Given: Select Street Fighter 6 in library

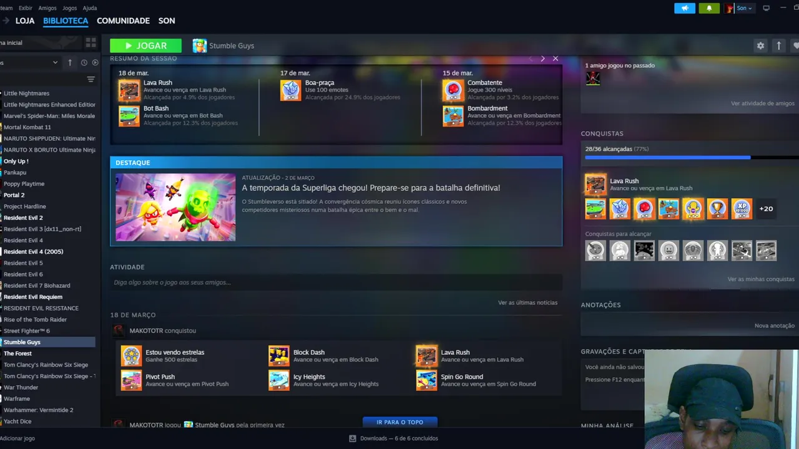Looking at the screenshot, I should point(27,331).
